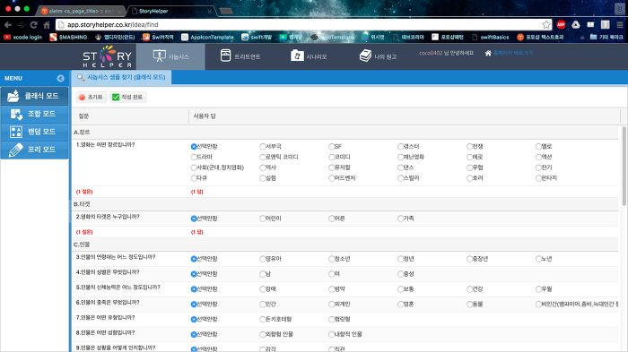Choose the 서부극 genre radio button
This screenshot has width=628, height=352.
[263, 146]
